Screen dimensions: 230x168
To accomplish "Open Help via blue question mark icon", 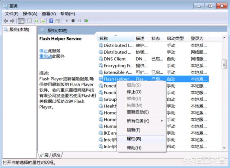I will 51,21.
